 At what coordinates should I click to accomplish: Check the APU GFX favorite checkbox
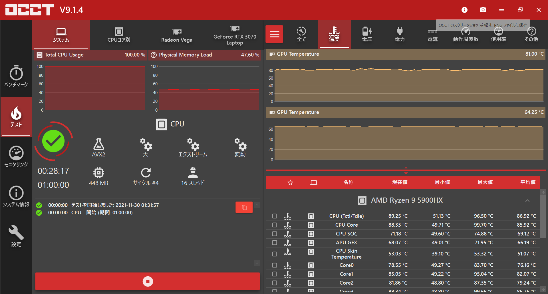pyautogui.click(x=275, y=243)
